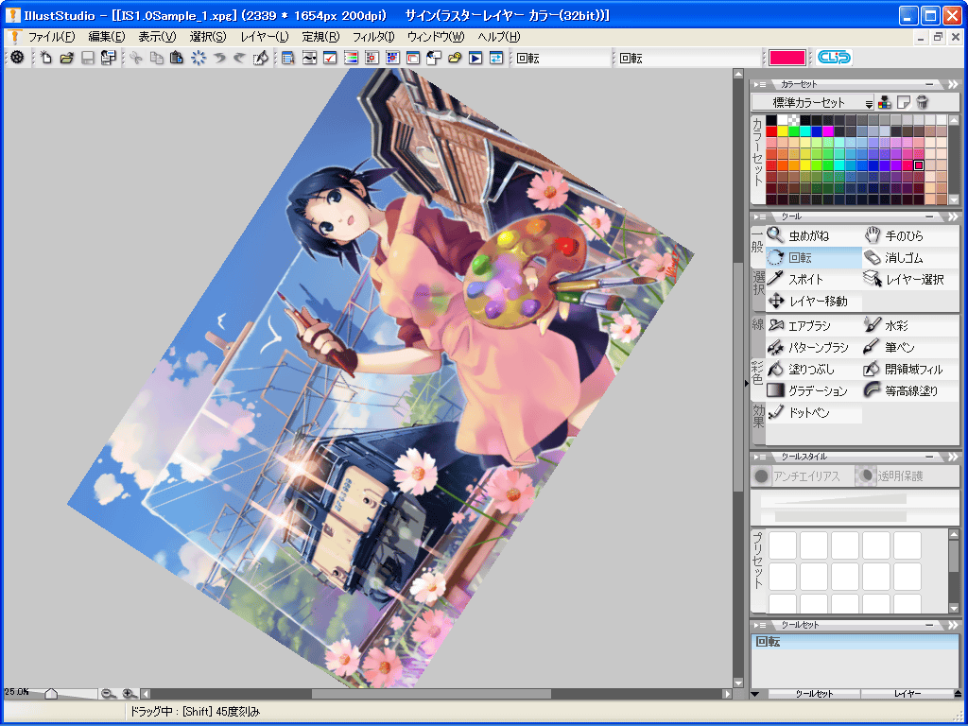Select the 等高線塗り tool
Image resolution: width=968 pixels, height=726 pixels.
click(910, 390)
